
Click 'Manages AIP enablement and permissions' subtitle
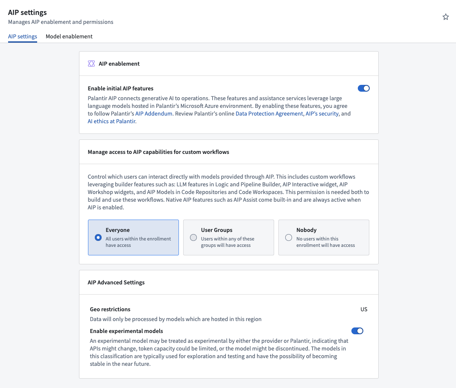click(x=61, y=22)
